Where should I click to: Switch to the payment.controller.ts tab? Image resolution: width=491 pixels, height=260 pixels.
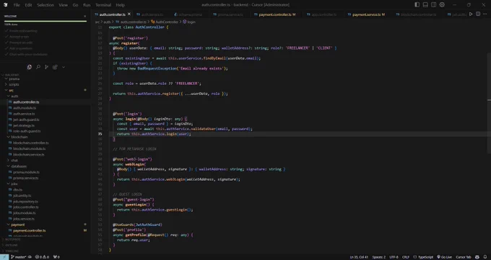(274, 14)
